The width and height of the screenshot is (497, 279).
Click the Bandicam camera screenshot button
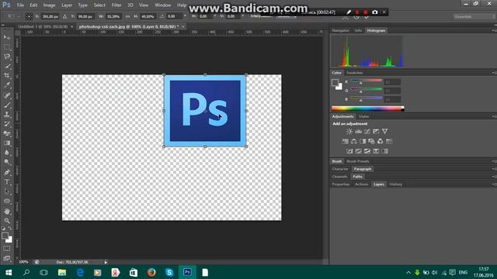(374, 12)
